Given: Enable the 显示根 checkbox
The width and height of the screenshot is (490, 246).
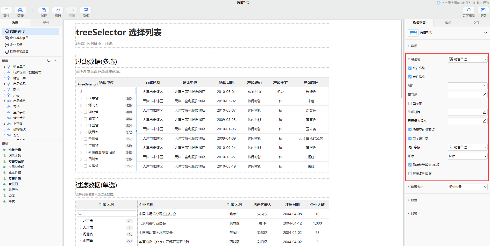Looking at the screenshot, I should click(410, 103).
